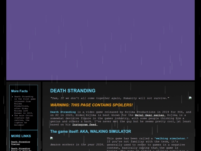This screenshot has width=201, height=151.
Task: Click the Kojima Productions fact bullet
Action: [25, 105]
